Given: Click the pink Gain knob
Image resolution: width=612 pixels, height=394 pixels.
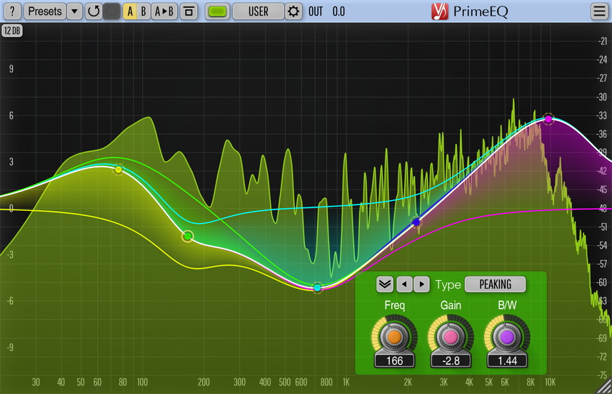Looking at the screenshot, I should pos(451,336).
